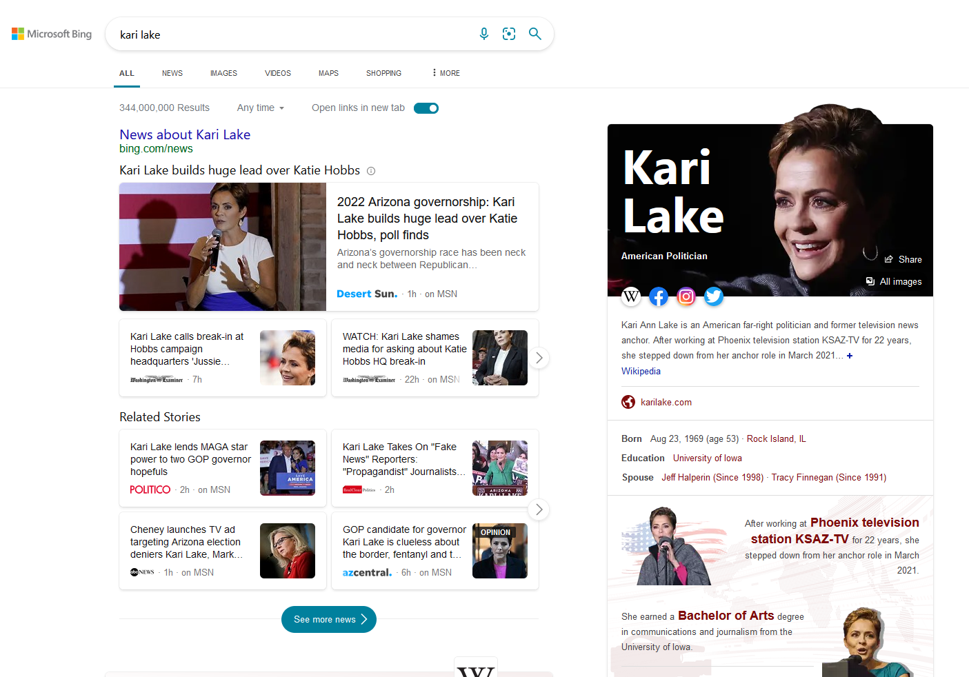Image resolution: width=969 pixels, height=677 pixels.
Task: Open the Wikipedia icon in knowledge panel
Action: (x=631, y=296)
